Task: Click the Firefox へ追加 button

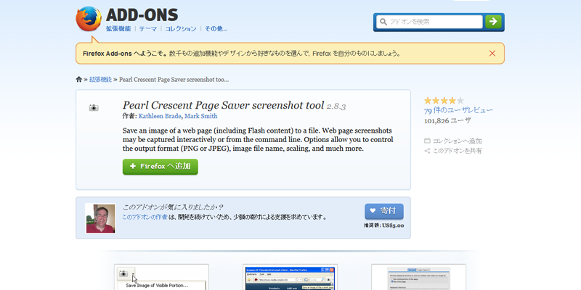Action: [160, 167]
